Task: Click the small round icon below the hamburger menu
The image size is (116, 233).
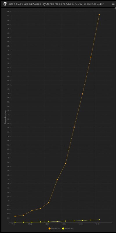Action: click(x=115, y=8)
